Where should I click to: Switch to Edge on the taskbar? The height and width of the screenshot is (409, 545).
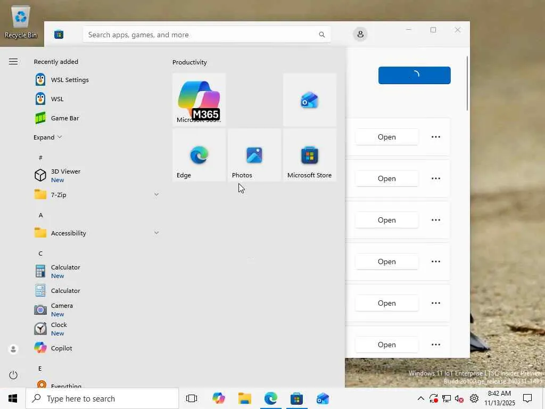271,398
